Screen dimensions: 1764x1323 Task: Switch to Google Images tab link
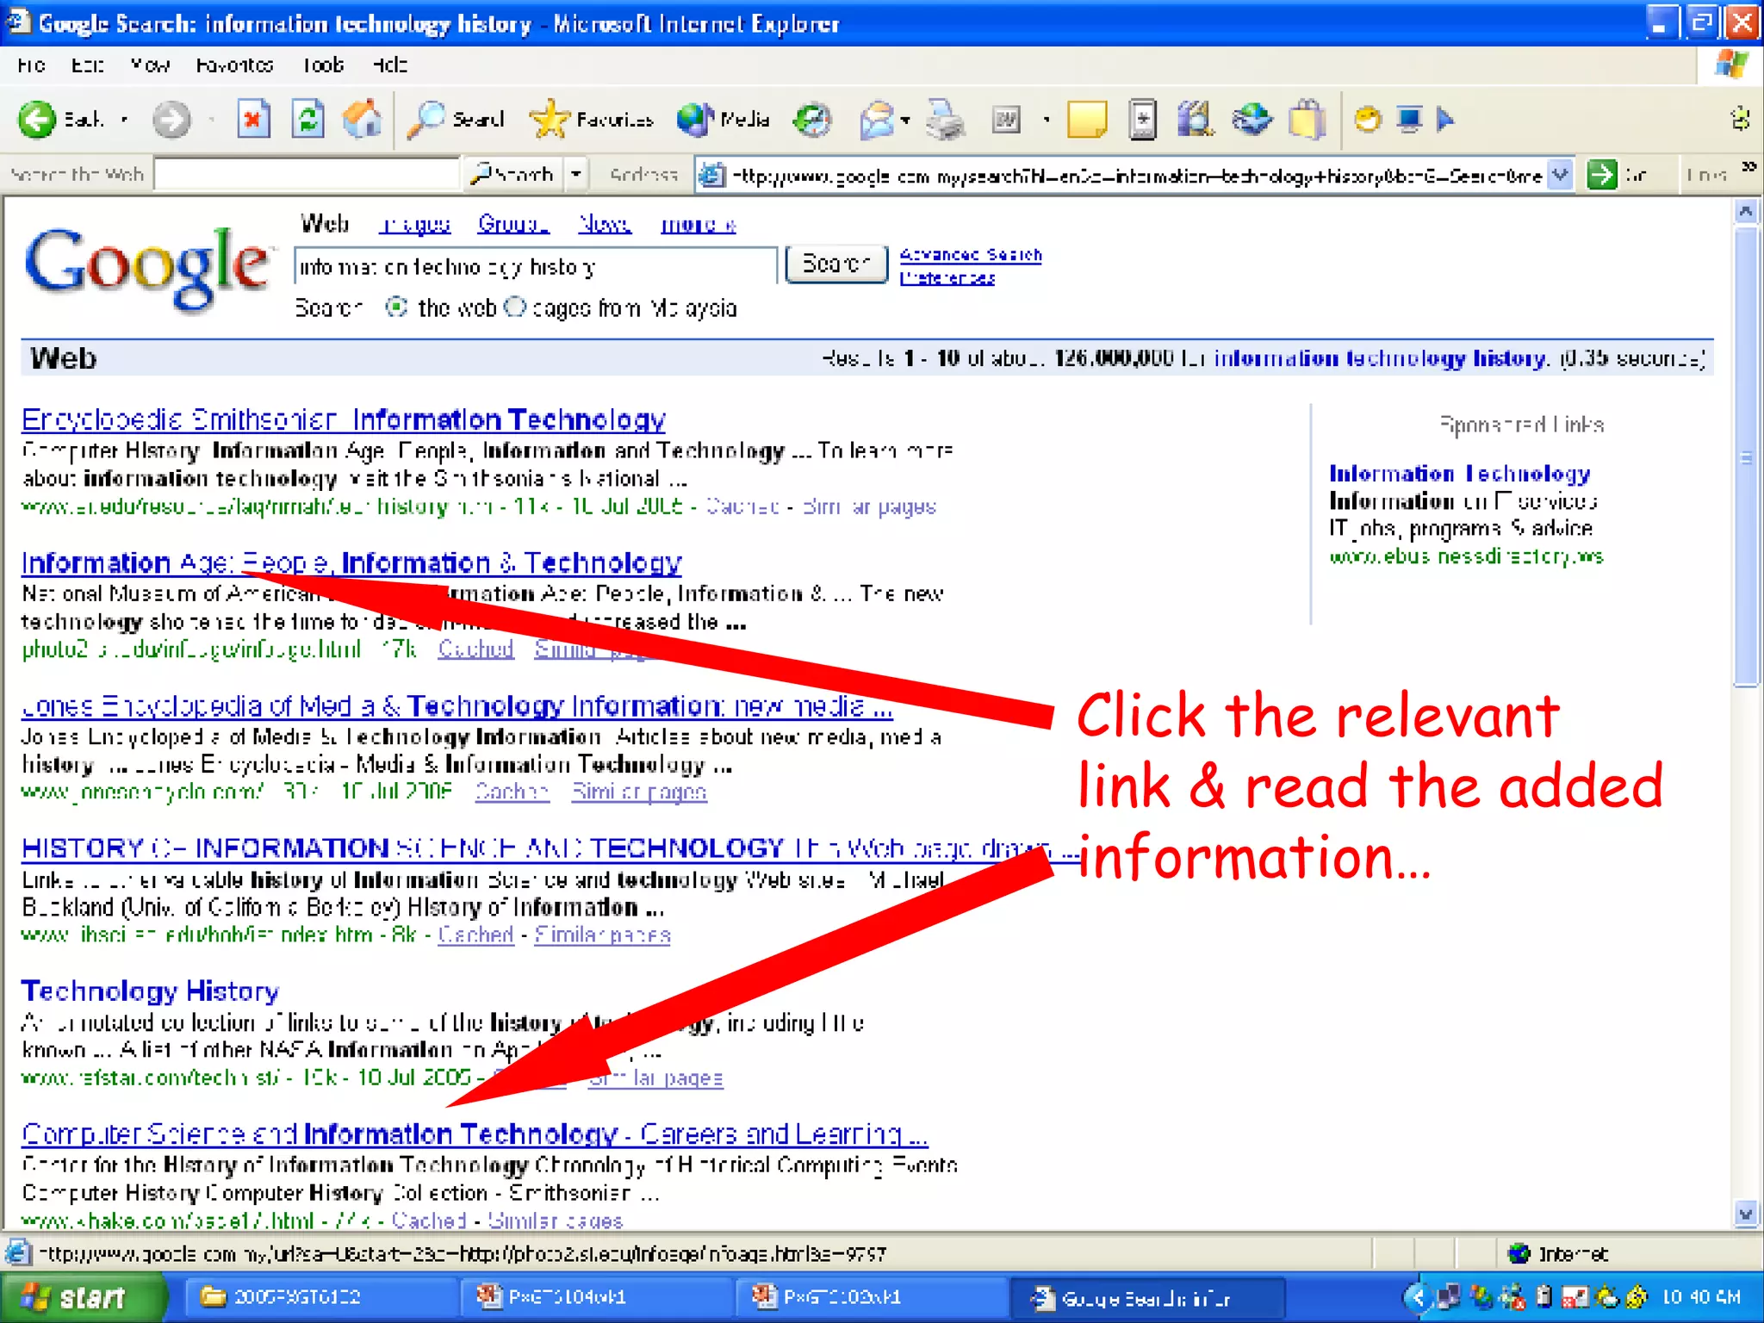click(x=415, y=224)
